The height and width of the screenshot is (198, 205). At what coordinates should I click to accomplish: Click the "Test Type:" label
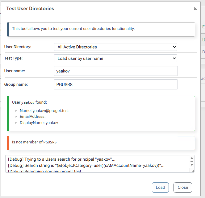[13, 58]
